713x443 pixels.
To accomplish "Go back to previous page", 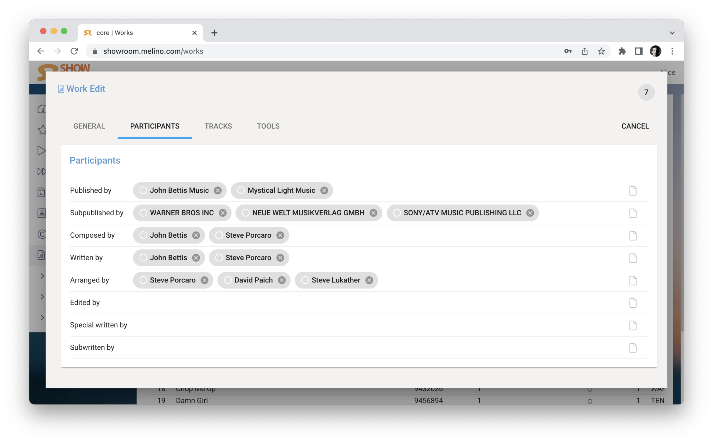I will pos(41,51).
